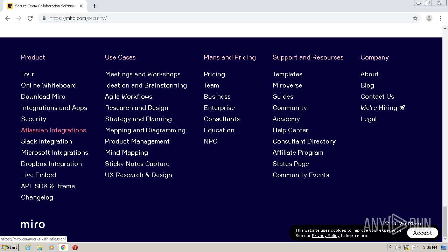448x252 pixels.
Task: Open the Online Whiteboard link
Action: tap(49, 85)
